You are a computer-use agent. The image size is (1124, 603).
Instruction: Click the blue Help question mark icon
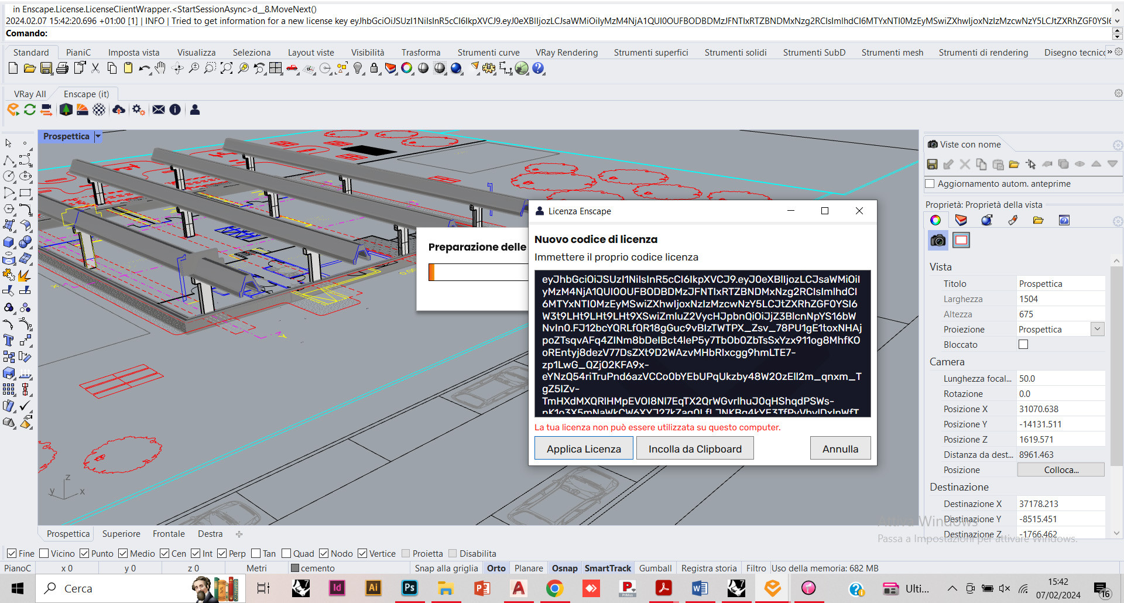pos(538,68)
